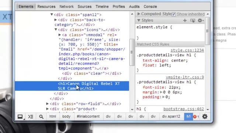Expand padding shorthand property triangle
This screenshot has width=236, height=133.
(164, 97)
